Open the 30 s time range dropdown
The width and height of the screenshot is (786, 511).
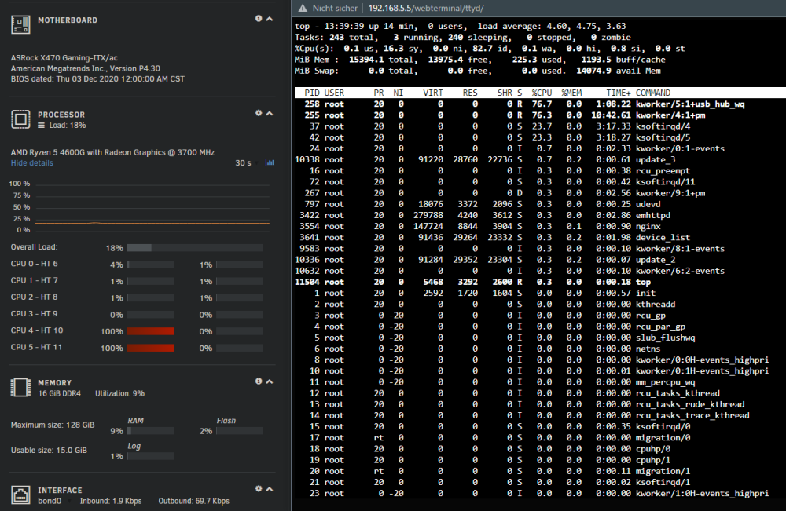pyautogui.click(x=247, y=163)
